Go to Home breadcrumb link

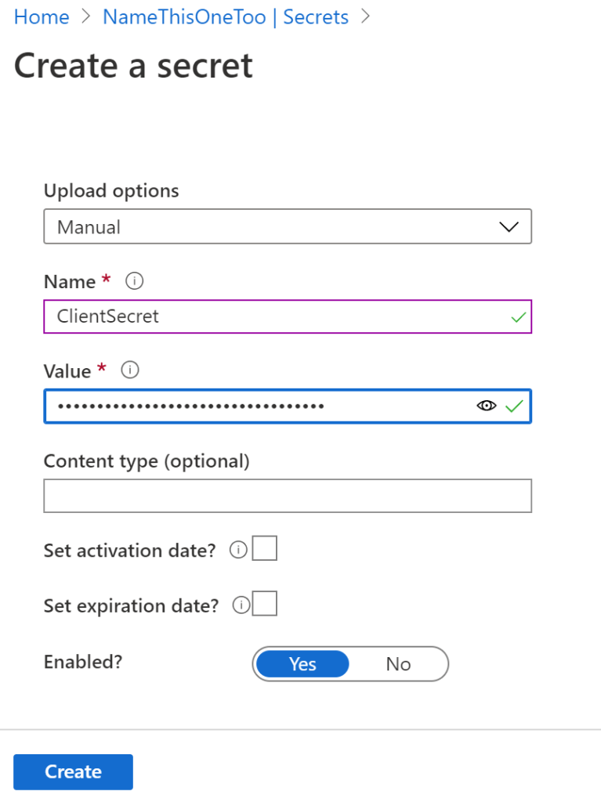click(42, 17)
